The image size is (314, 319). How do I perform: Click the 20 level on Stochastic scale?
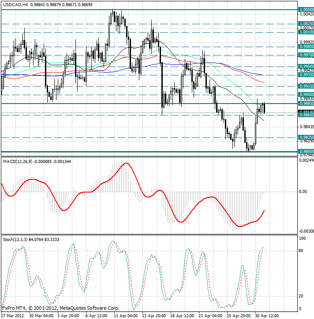[x=301, y=296]
